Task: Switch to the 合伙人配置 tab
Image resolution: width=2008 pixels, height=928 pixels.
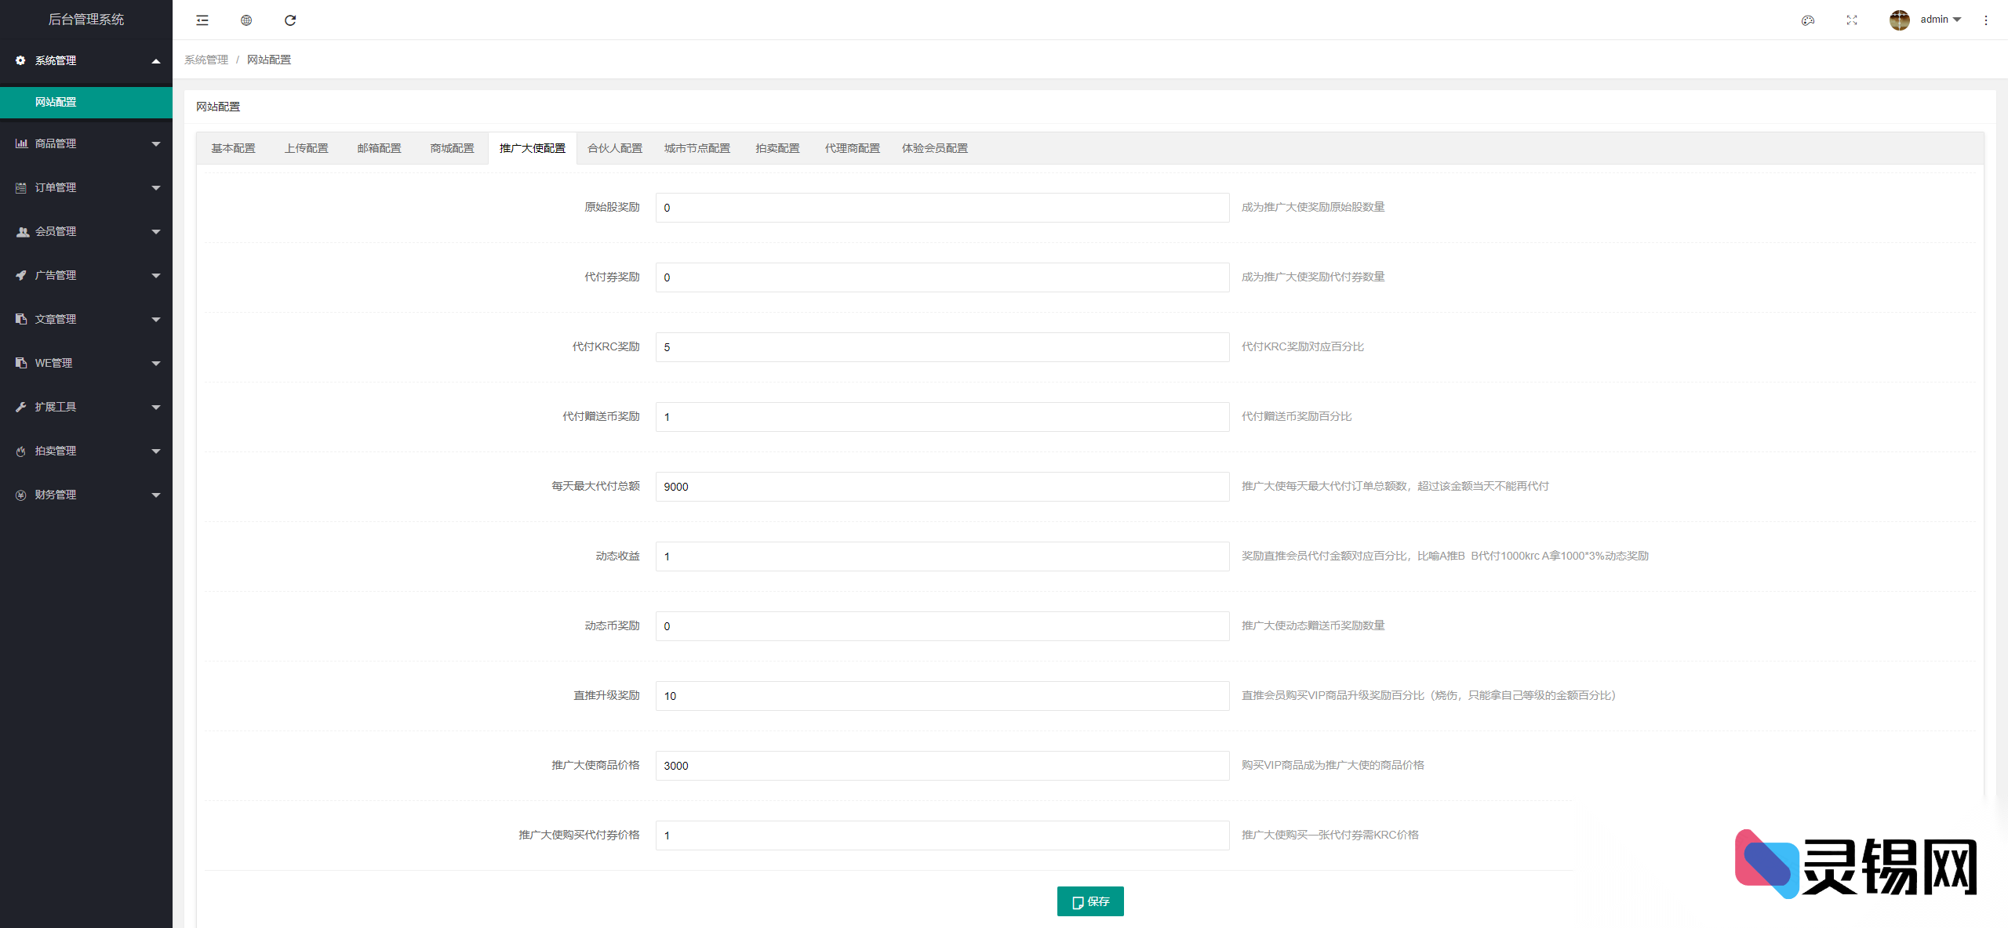Action: 615,148
